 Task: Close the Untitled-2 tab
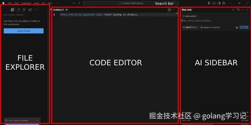67,10
